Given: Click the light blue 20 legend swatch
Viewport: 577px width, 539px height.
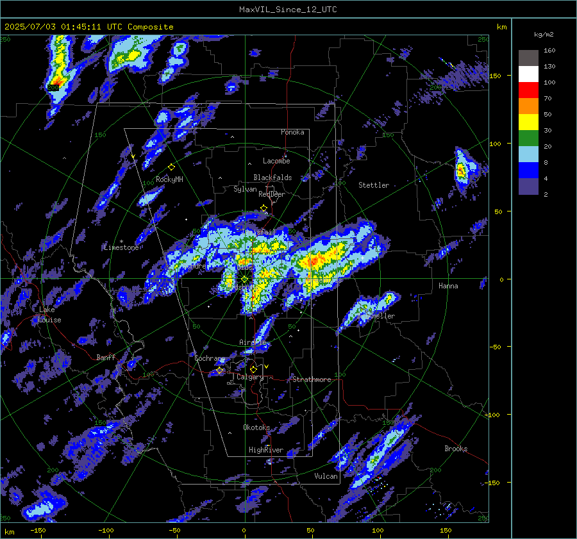Looking at the screenshot, I should [x=528, y=154].
